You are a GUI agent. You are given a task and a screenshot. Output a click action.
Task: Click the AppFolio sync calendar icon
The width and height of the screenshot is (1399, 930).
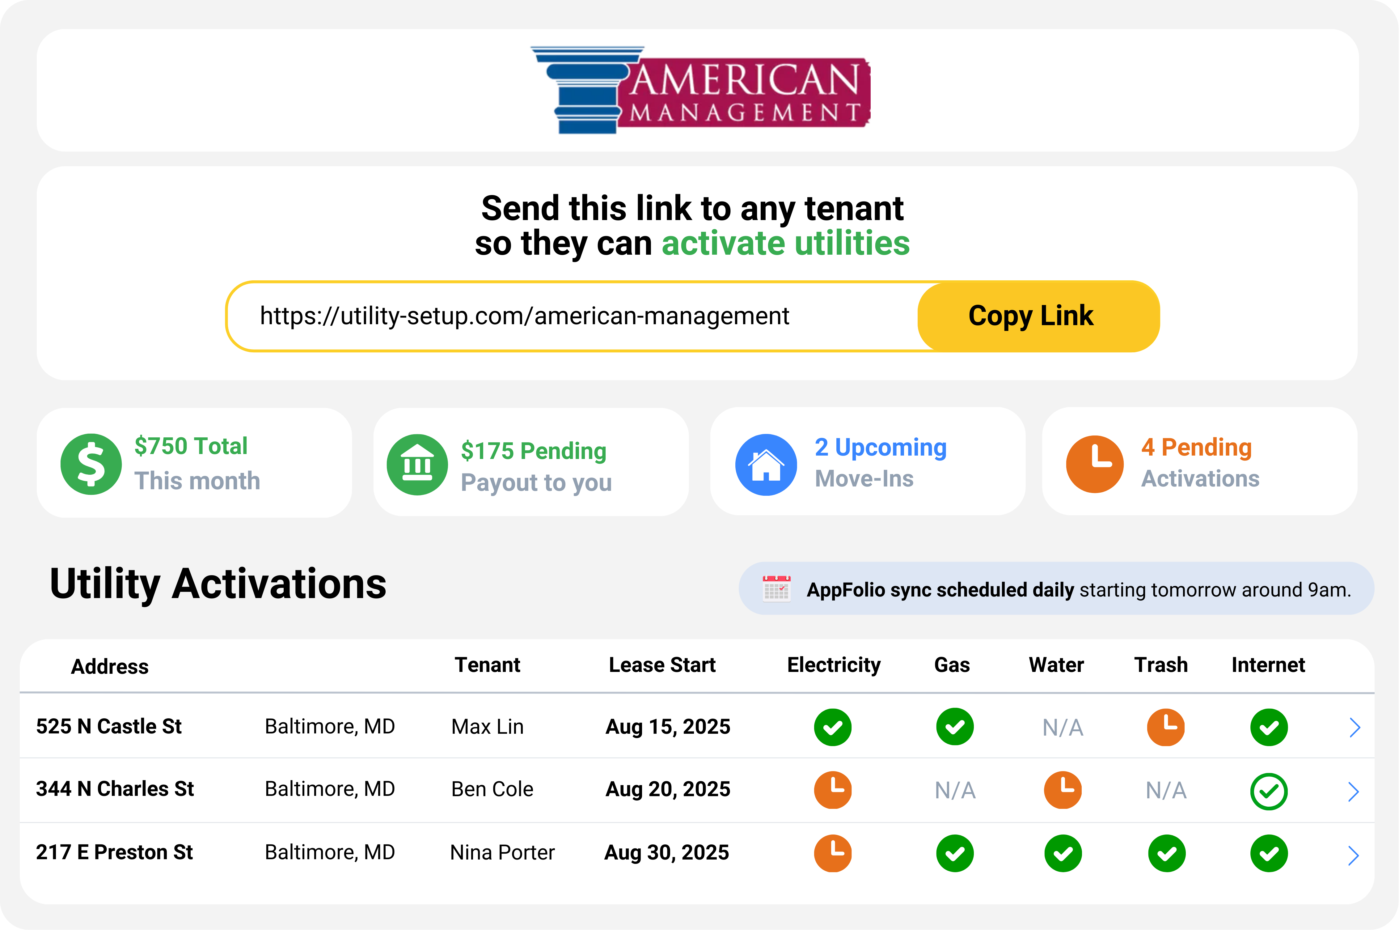coord(776,589)
